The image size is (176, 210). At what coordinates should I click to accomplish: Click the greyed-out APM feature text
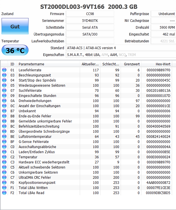click(x=104, y=55)
